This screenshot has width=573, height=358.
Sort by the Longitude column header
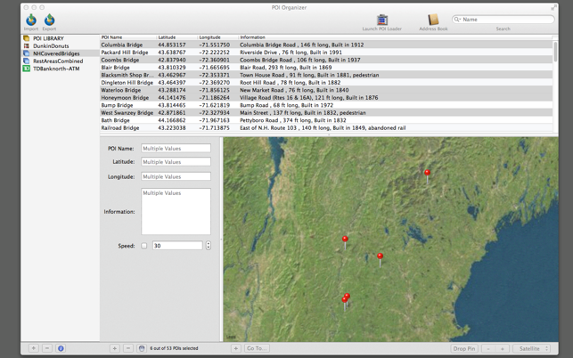(218, 37)
